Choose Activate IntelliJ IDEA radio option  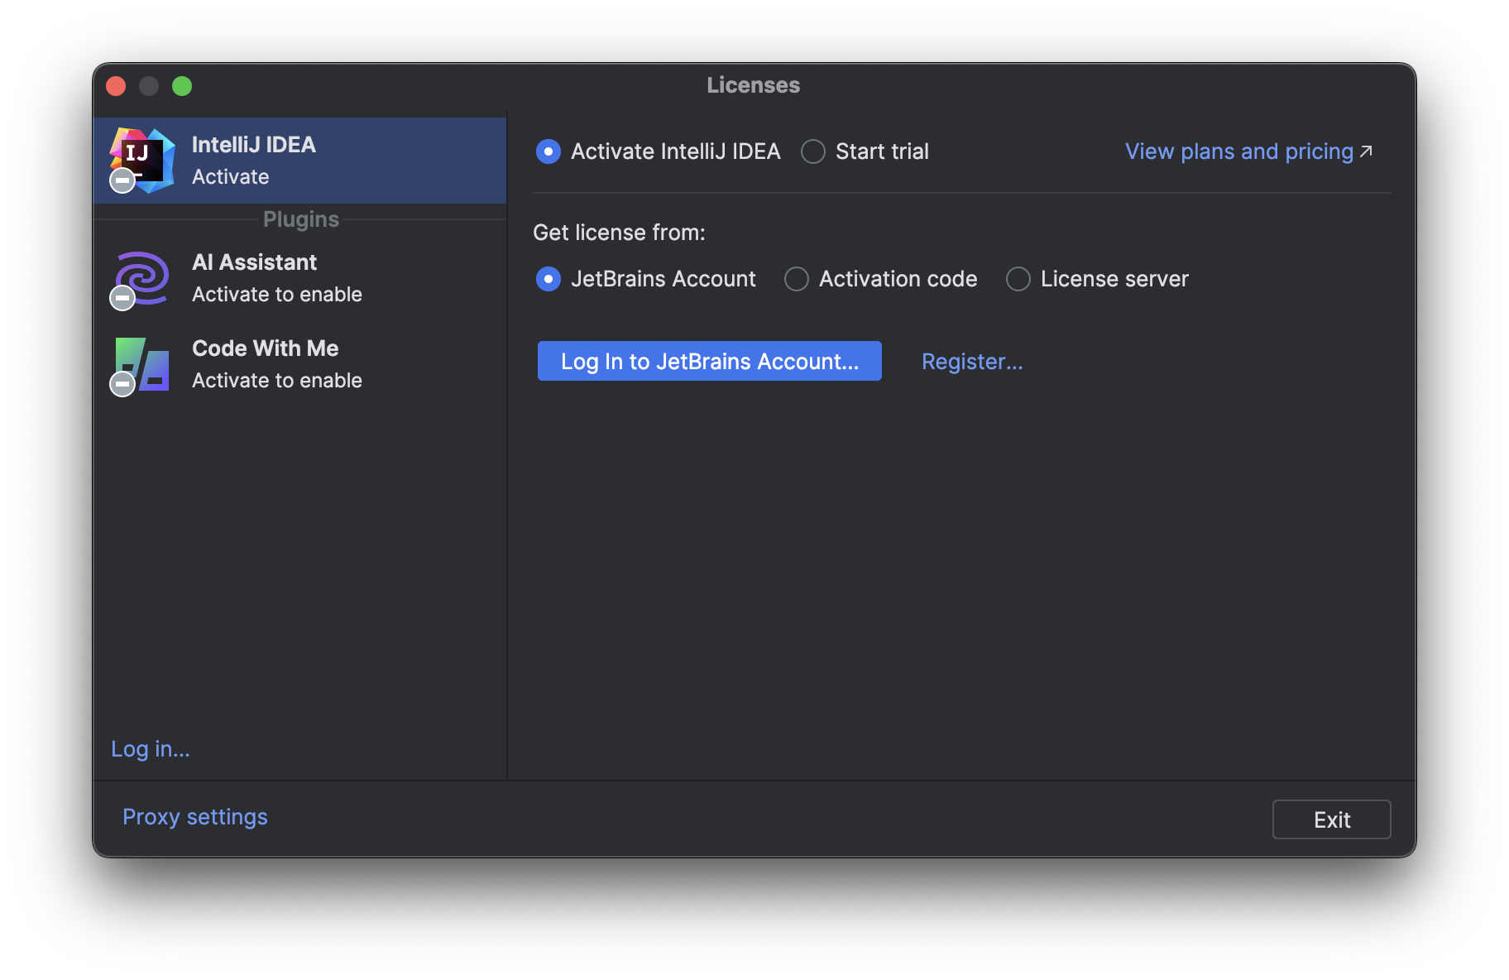pyautogui.click(x=659, y=151)
